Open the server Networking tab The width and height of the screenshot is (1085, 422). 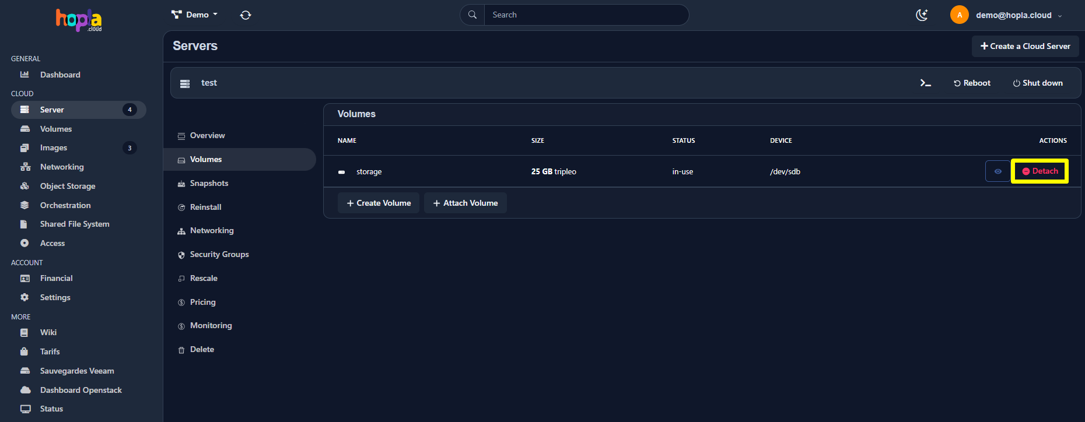coord(212,230)
